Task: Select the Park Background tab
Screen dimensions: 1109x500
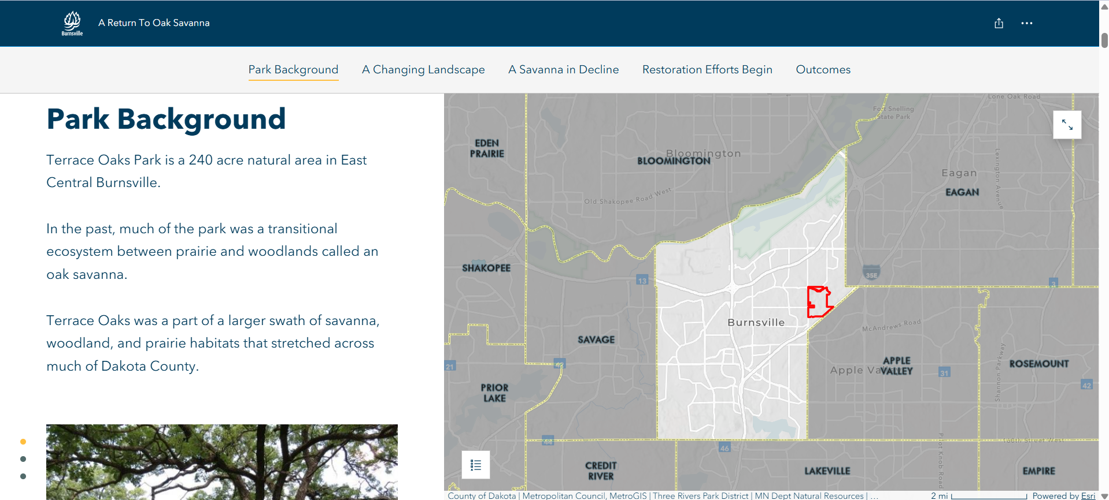Action: click(293, 70)
